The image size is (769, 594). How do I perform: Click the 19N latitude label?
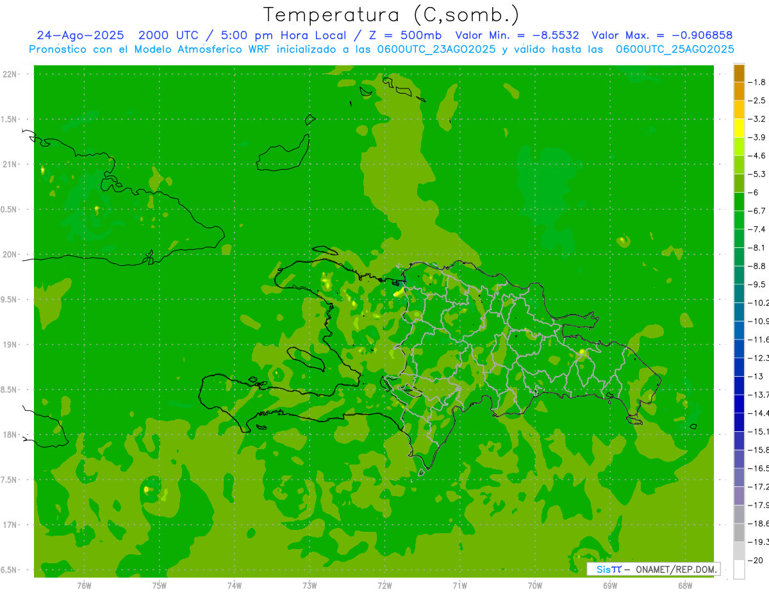point(10,345)
